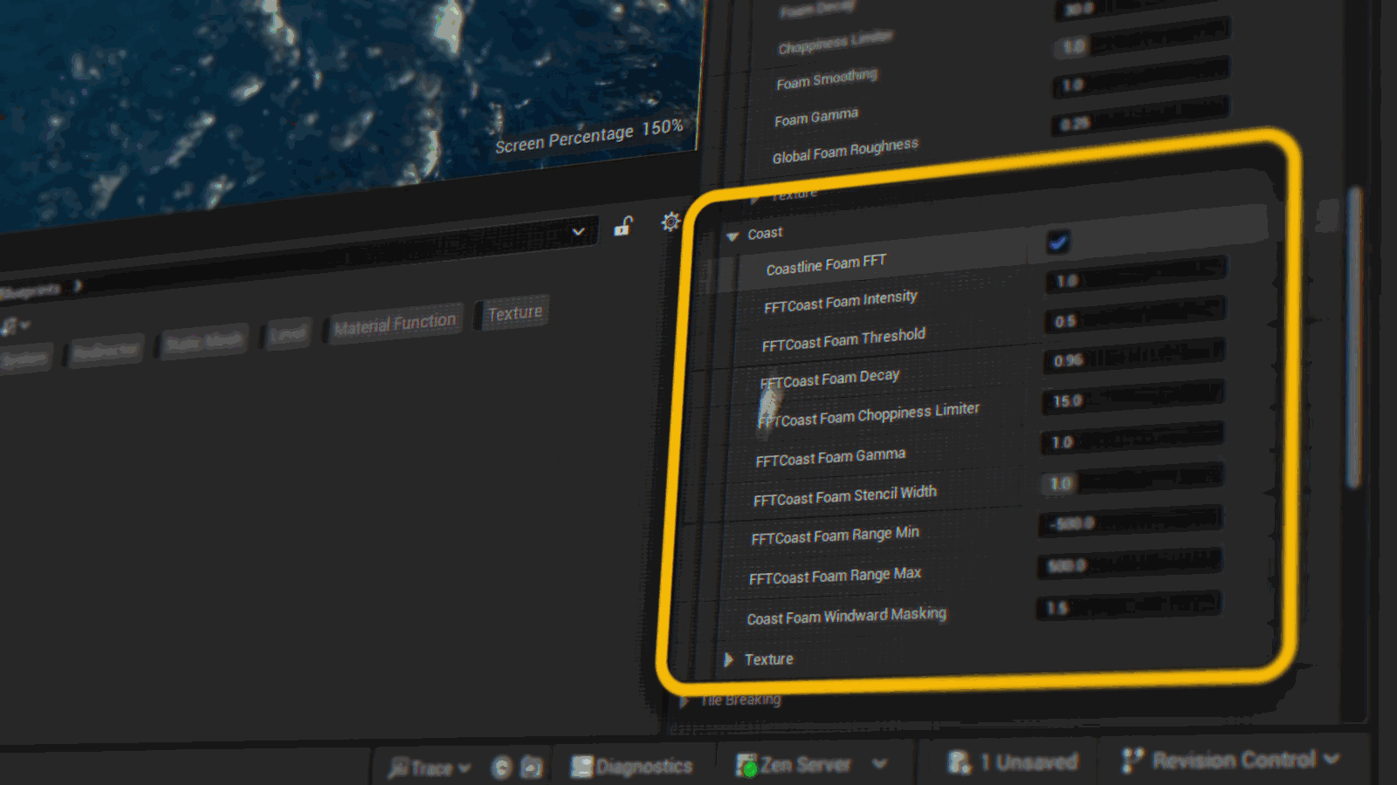Screen dimensions: 1397x785
Task: Select the Coastline Foam FFT row label
Action: click(x=826, y=264)
